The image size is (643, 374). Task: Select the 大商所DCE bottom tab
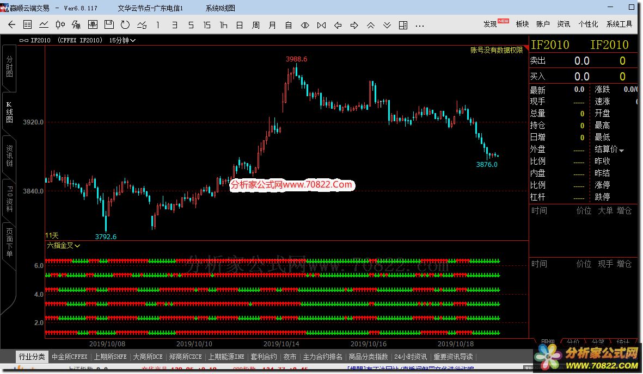(x=148, y=357)
